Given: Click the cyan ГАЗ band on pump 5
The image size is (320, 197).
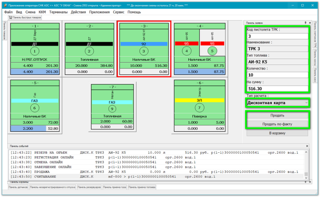Looking at the screenshot, I should [34, 101].
